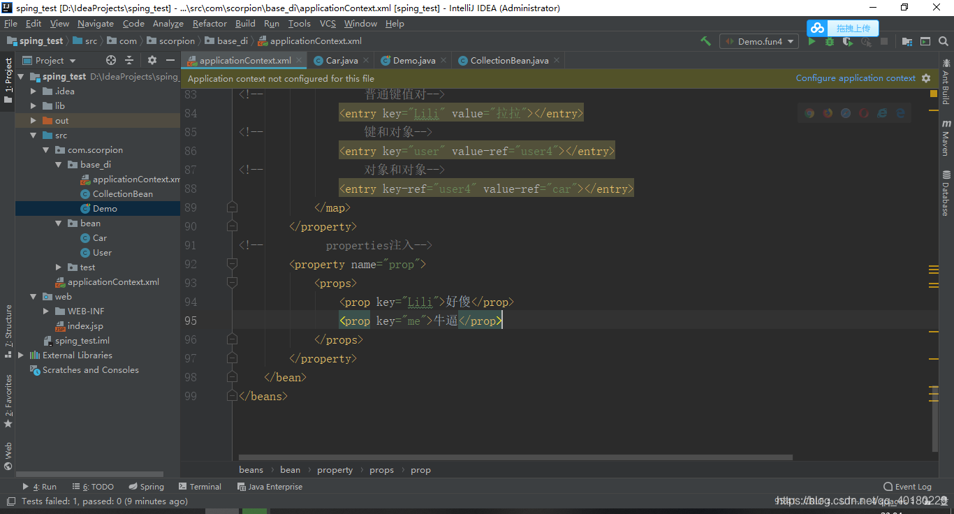This screenshot has height=514, width=954.
Task: Open preview in Chrome browser icon
Action: [x=809, y=112]
